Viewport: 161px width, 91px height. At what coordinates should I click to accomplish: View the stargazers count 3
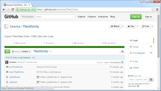[x=137, y=26]
